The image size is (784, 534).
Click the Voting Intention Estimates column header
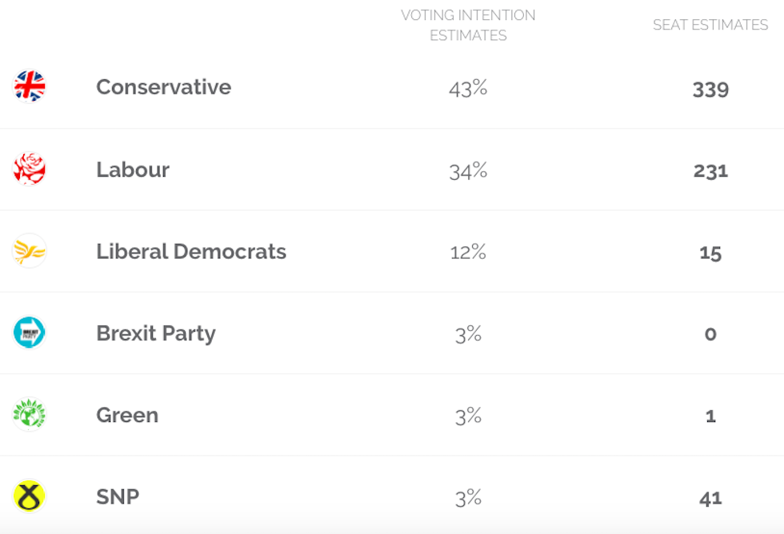pyautogui.click(x=468, y=25)
